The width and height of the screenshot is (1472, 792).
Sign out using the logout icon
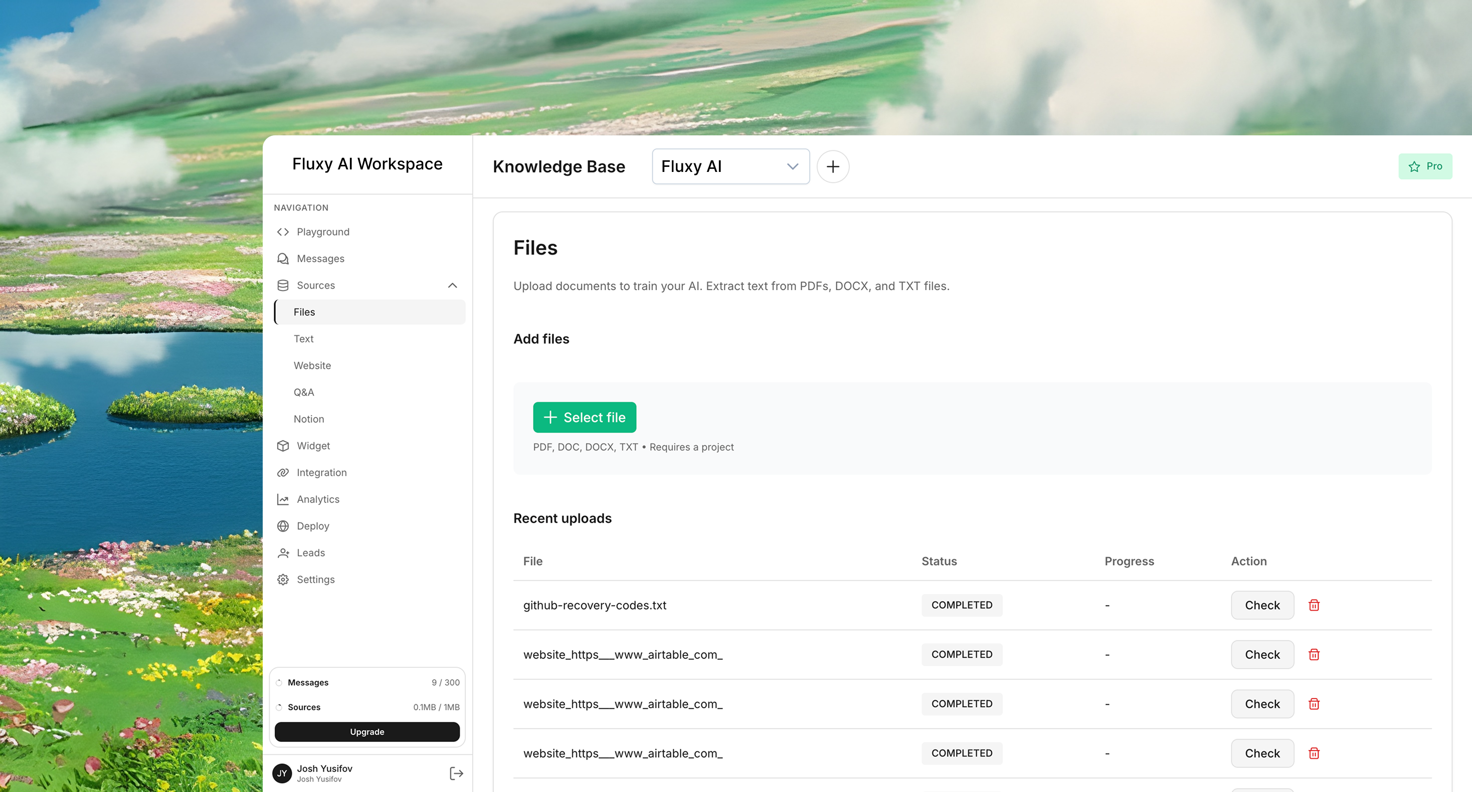click(x=455, y=773)
